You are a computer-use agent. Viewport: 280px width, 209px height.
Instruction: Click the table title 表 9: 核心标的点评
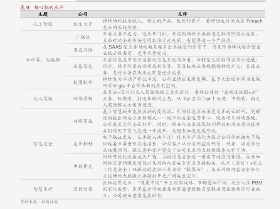pyautogui.click(x=41, y=8)
